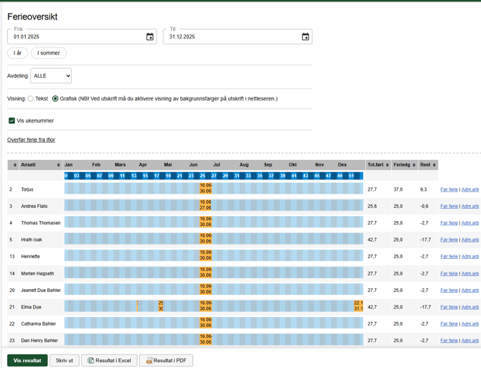
Task: Click Torjus's orange vacation block in June
Action: click(x=205, y=189)
